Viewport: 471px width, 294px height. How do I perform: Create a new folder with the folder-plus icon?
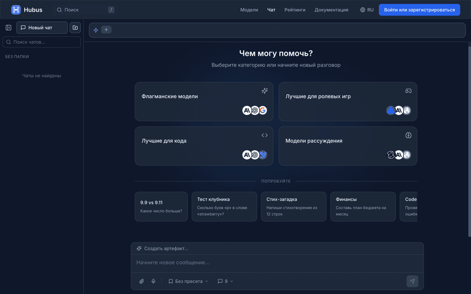75,27
